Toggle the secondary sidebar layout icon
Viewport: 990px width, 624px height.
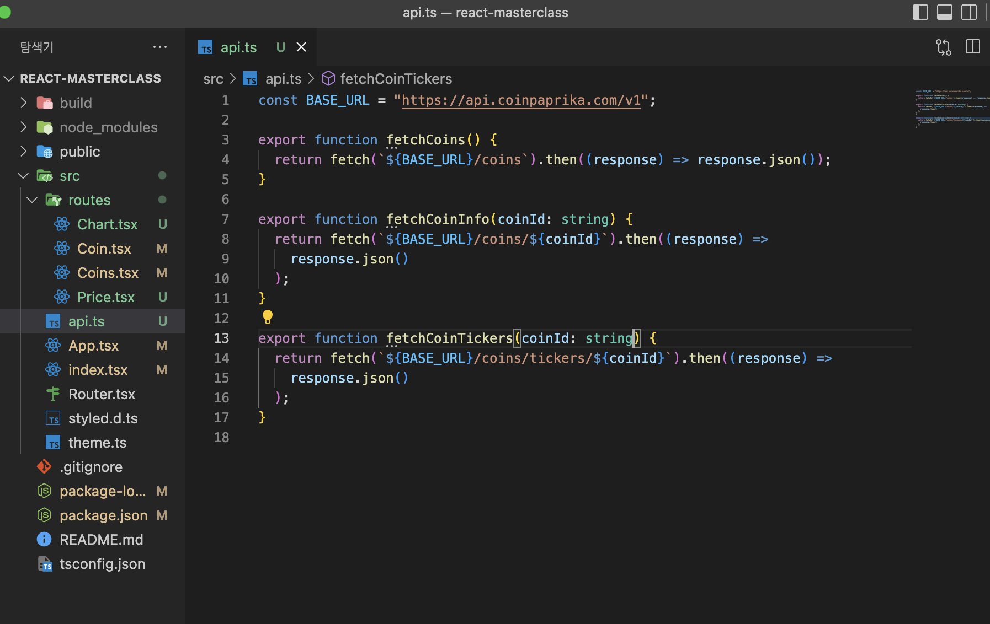point(968,12)
